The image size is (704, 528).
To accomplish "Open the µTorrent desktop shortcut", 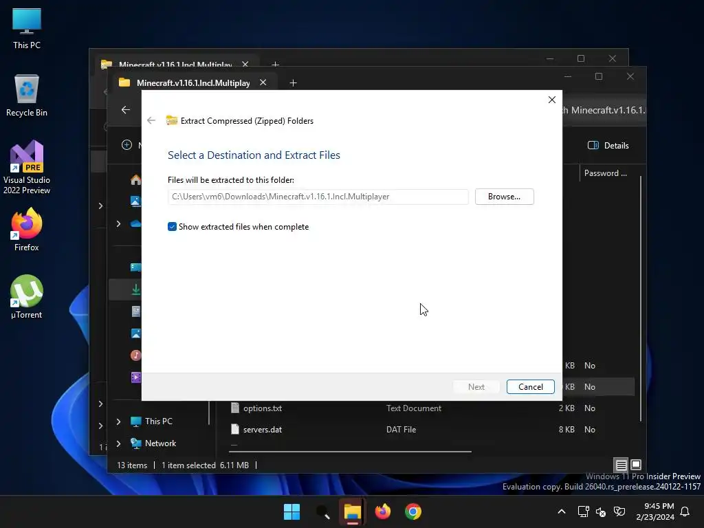I will pos(27,297).
